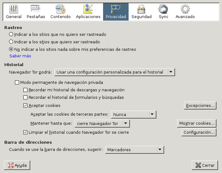
Task: Open the 'Navegador Tor podrá' history dropdown
Action: (x=115, y=72)
